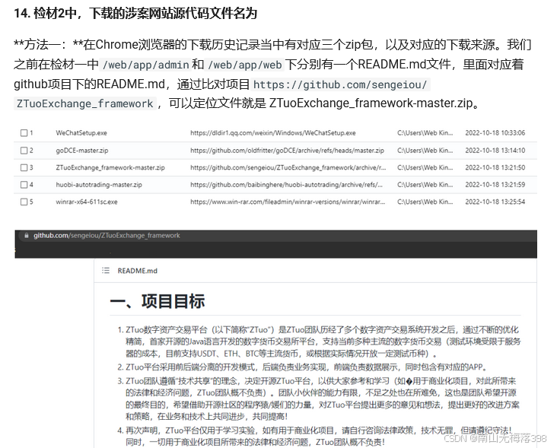Click the win-rar.com fileadmin download URL
557x448 pixels.
[288, 202]
